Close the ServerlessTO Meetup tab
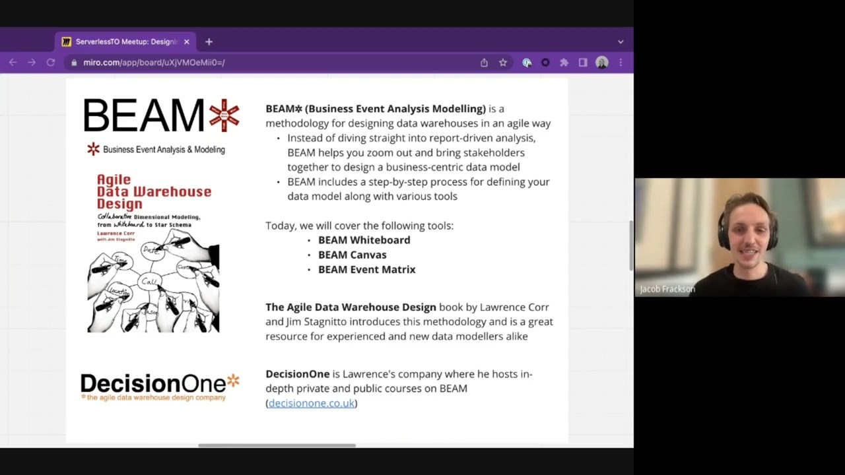845x475 pixels. [186, 42]
